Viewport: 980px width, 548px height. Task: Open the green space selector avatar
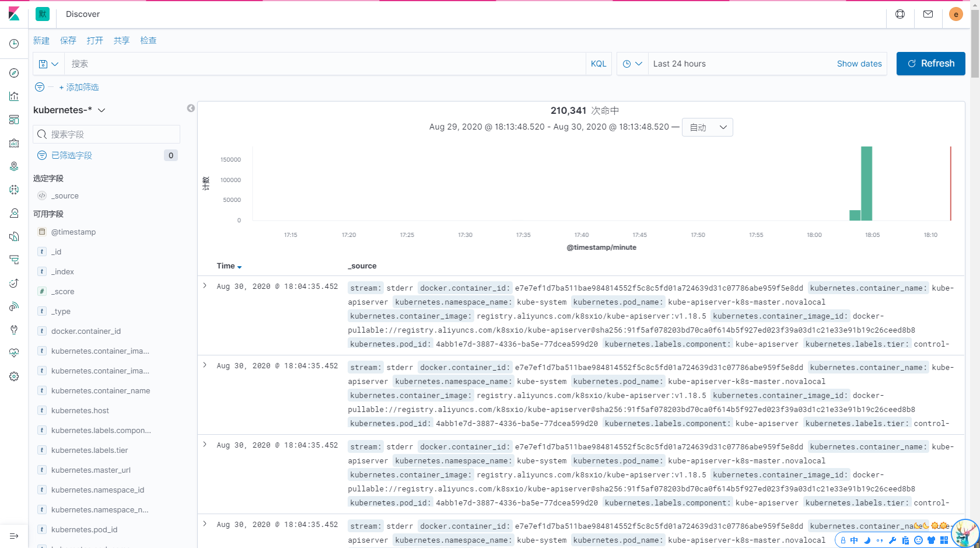pos(43,14)
